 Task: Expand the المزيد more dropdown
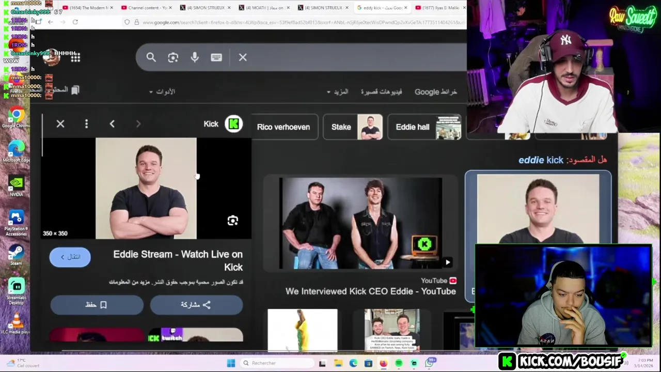337,91
